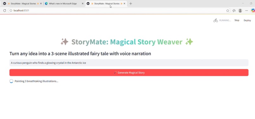This screenshot has width=255, height=119.
Task: Open the Copilot icon
Action: coord(253,10)
